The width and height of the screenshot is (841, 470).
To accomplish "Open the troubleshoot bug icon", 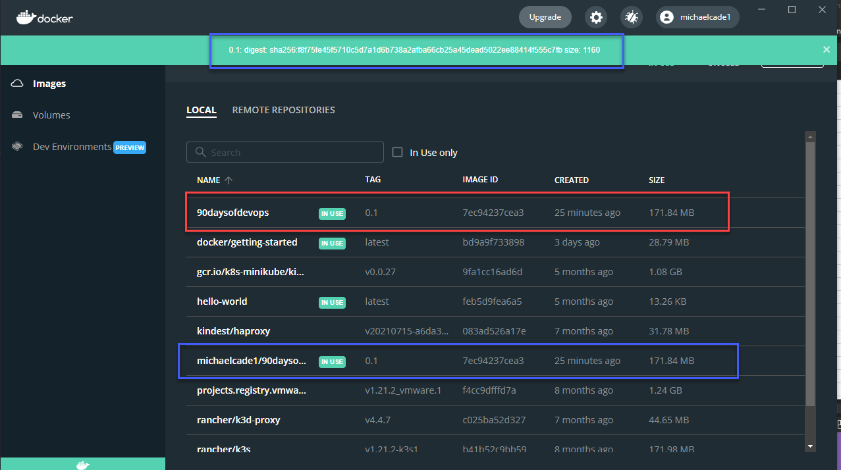I will [631, 18].
